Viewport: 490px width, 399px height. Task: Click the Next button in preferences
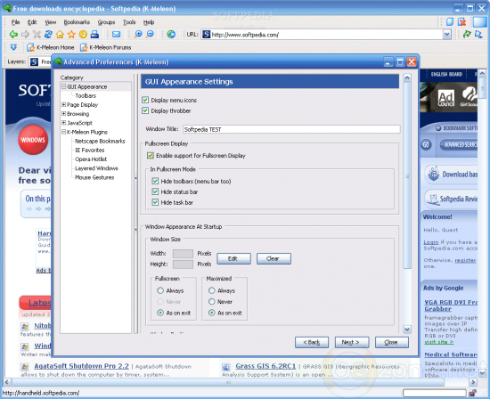point(352,342)
